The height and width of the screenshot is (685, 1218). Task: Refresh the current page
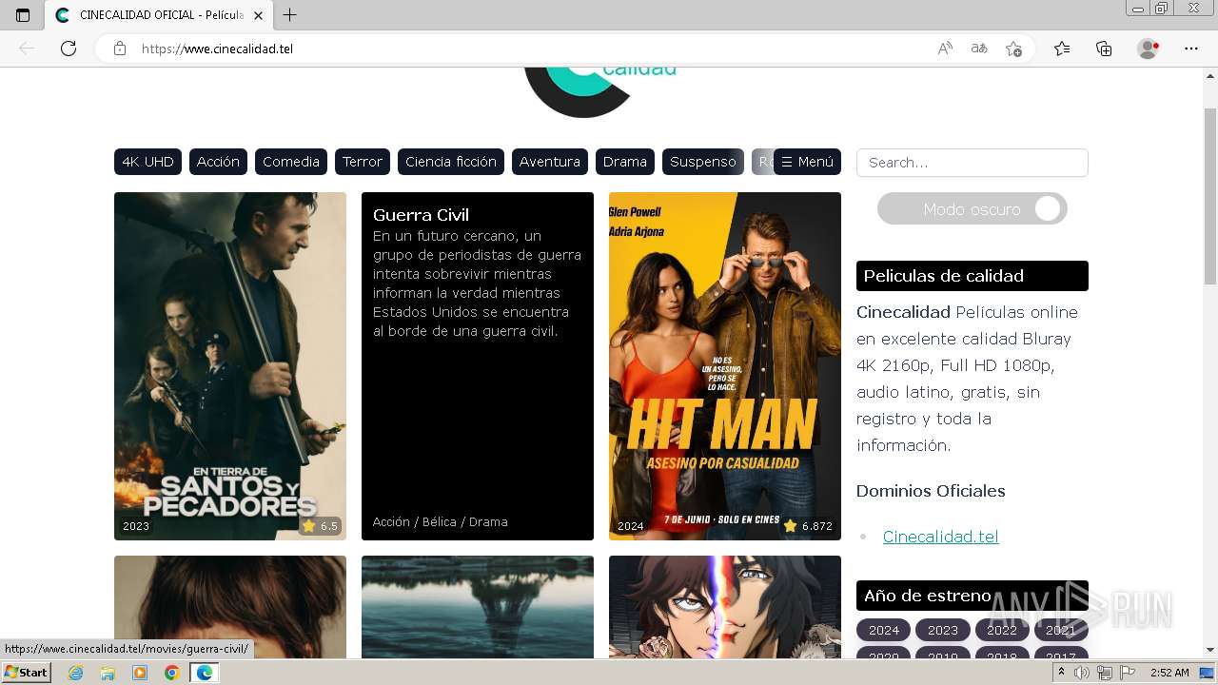[69, 49]
